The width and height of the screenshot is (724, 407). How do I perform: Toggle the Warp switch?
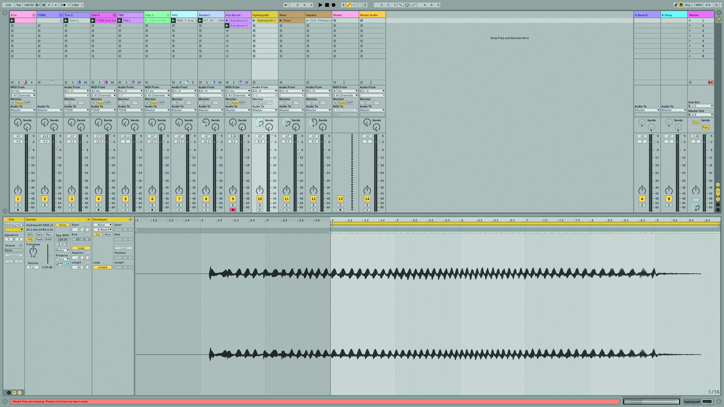coord(63,225)
